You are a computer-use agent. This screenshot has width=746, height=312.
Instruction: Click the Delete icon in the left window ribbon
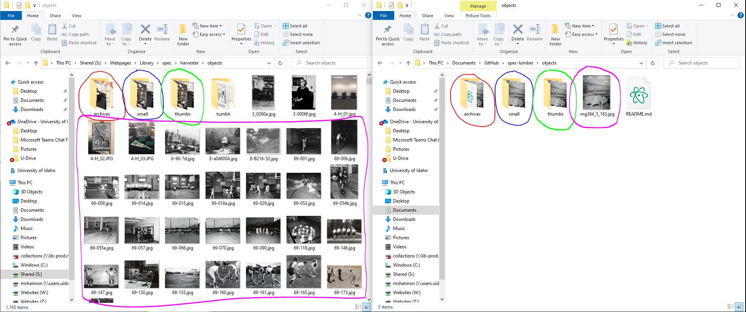145,32
